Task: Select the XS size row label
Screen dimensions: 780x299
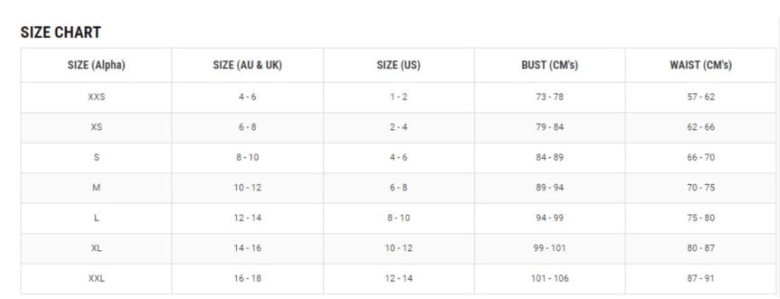Action: [96, 127]
